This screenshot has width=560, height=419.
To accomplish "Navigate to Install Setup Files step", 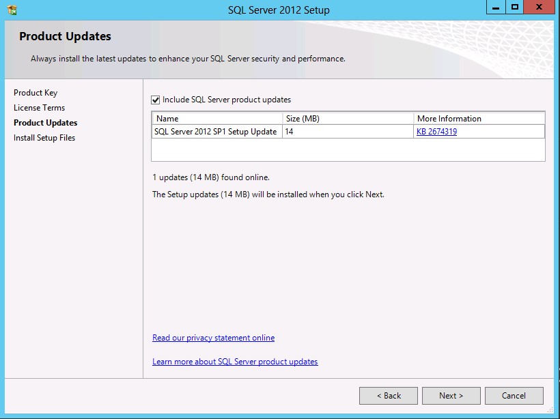I will (44, 138).
